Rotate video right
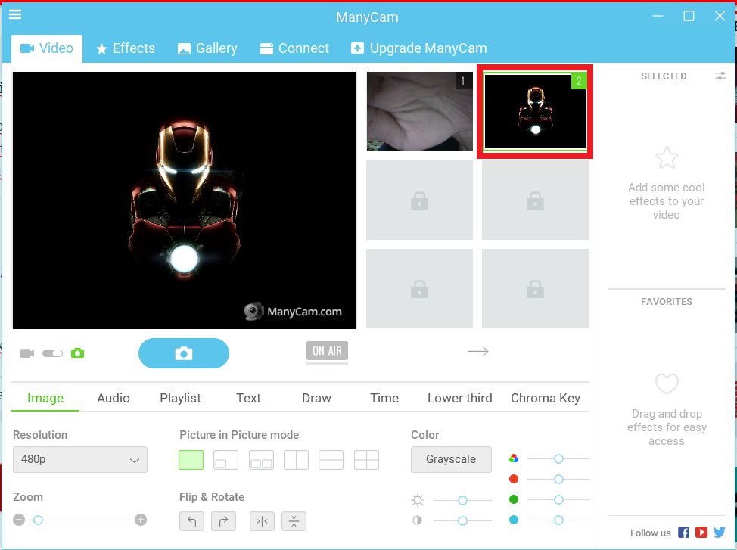The image size is (737, 550). (224, 520)
